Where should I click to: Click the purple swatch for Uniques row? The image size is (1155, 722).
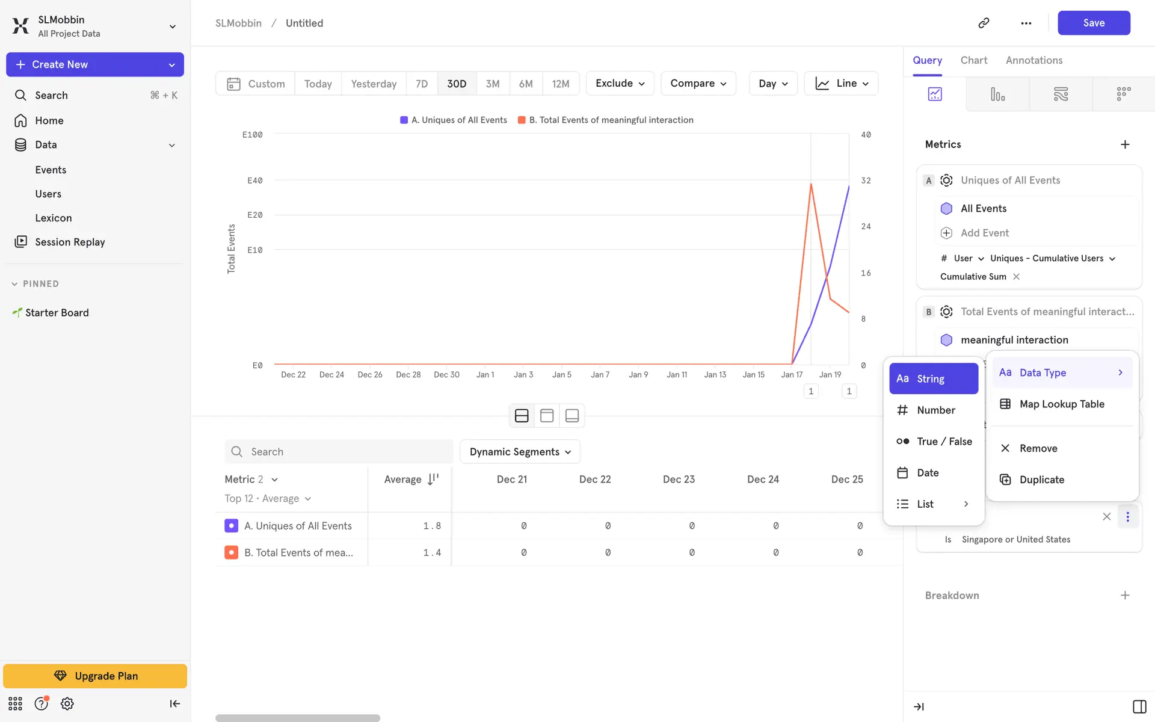click(231, 526)
